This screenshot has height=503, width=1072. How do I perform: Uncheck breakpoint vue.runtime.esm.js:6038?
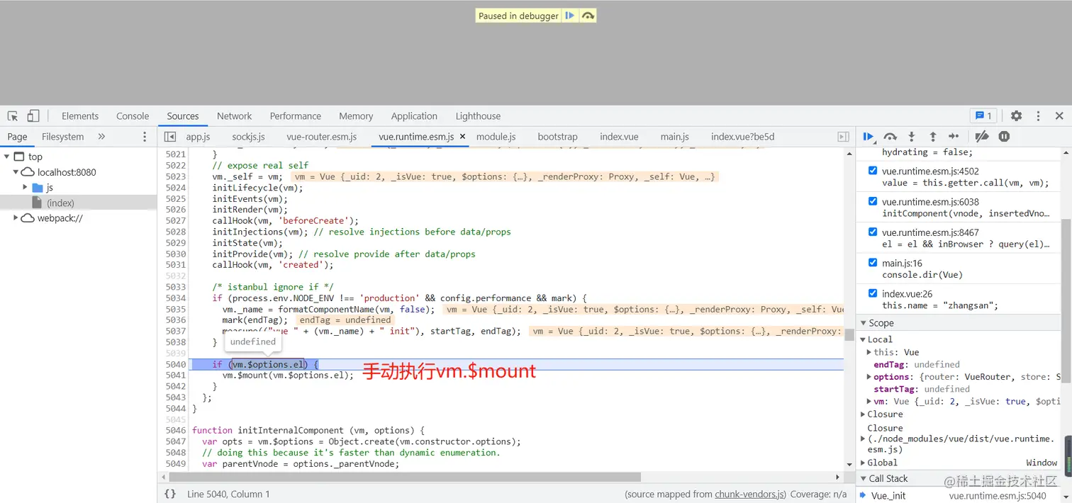pyautogui.click(x=873, y=201)
